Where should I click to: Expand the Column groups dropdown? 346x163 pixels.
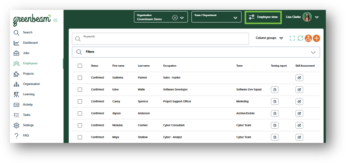(x=269, y=38)
